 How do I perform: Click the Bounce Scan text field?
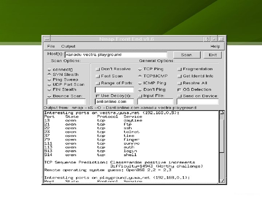pyautogui.click(x=66, y=101)
